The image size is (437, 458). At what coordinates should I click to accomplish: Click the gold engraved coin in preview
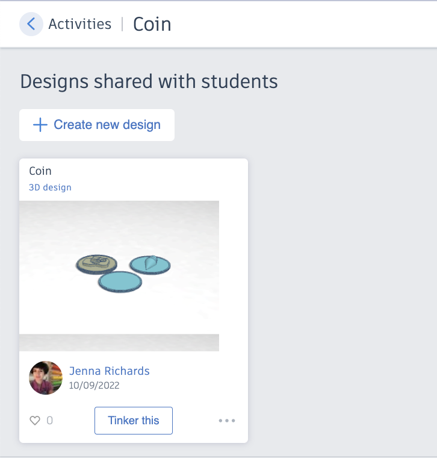(96, 263)
